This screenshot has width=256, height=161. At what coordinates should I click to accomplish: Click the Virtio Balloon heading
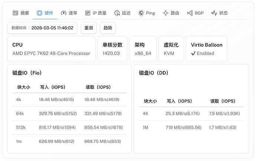click(207, 45)
